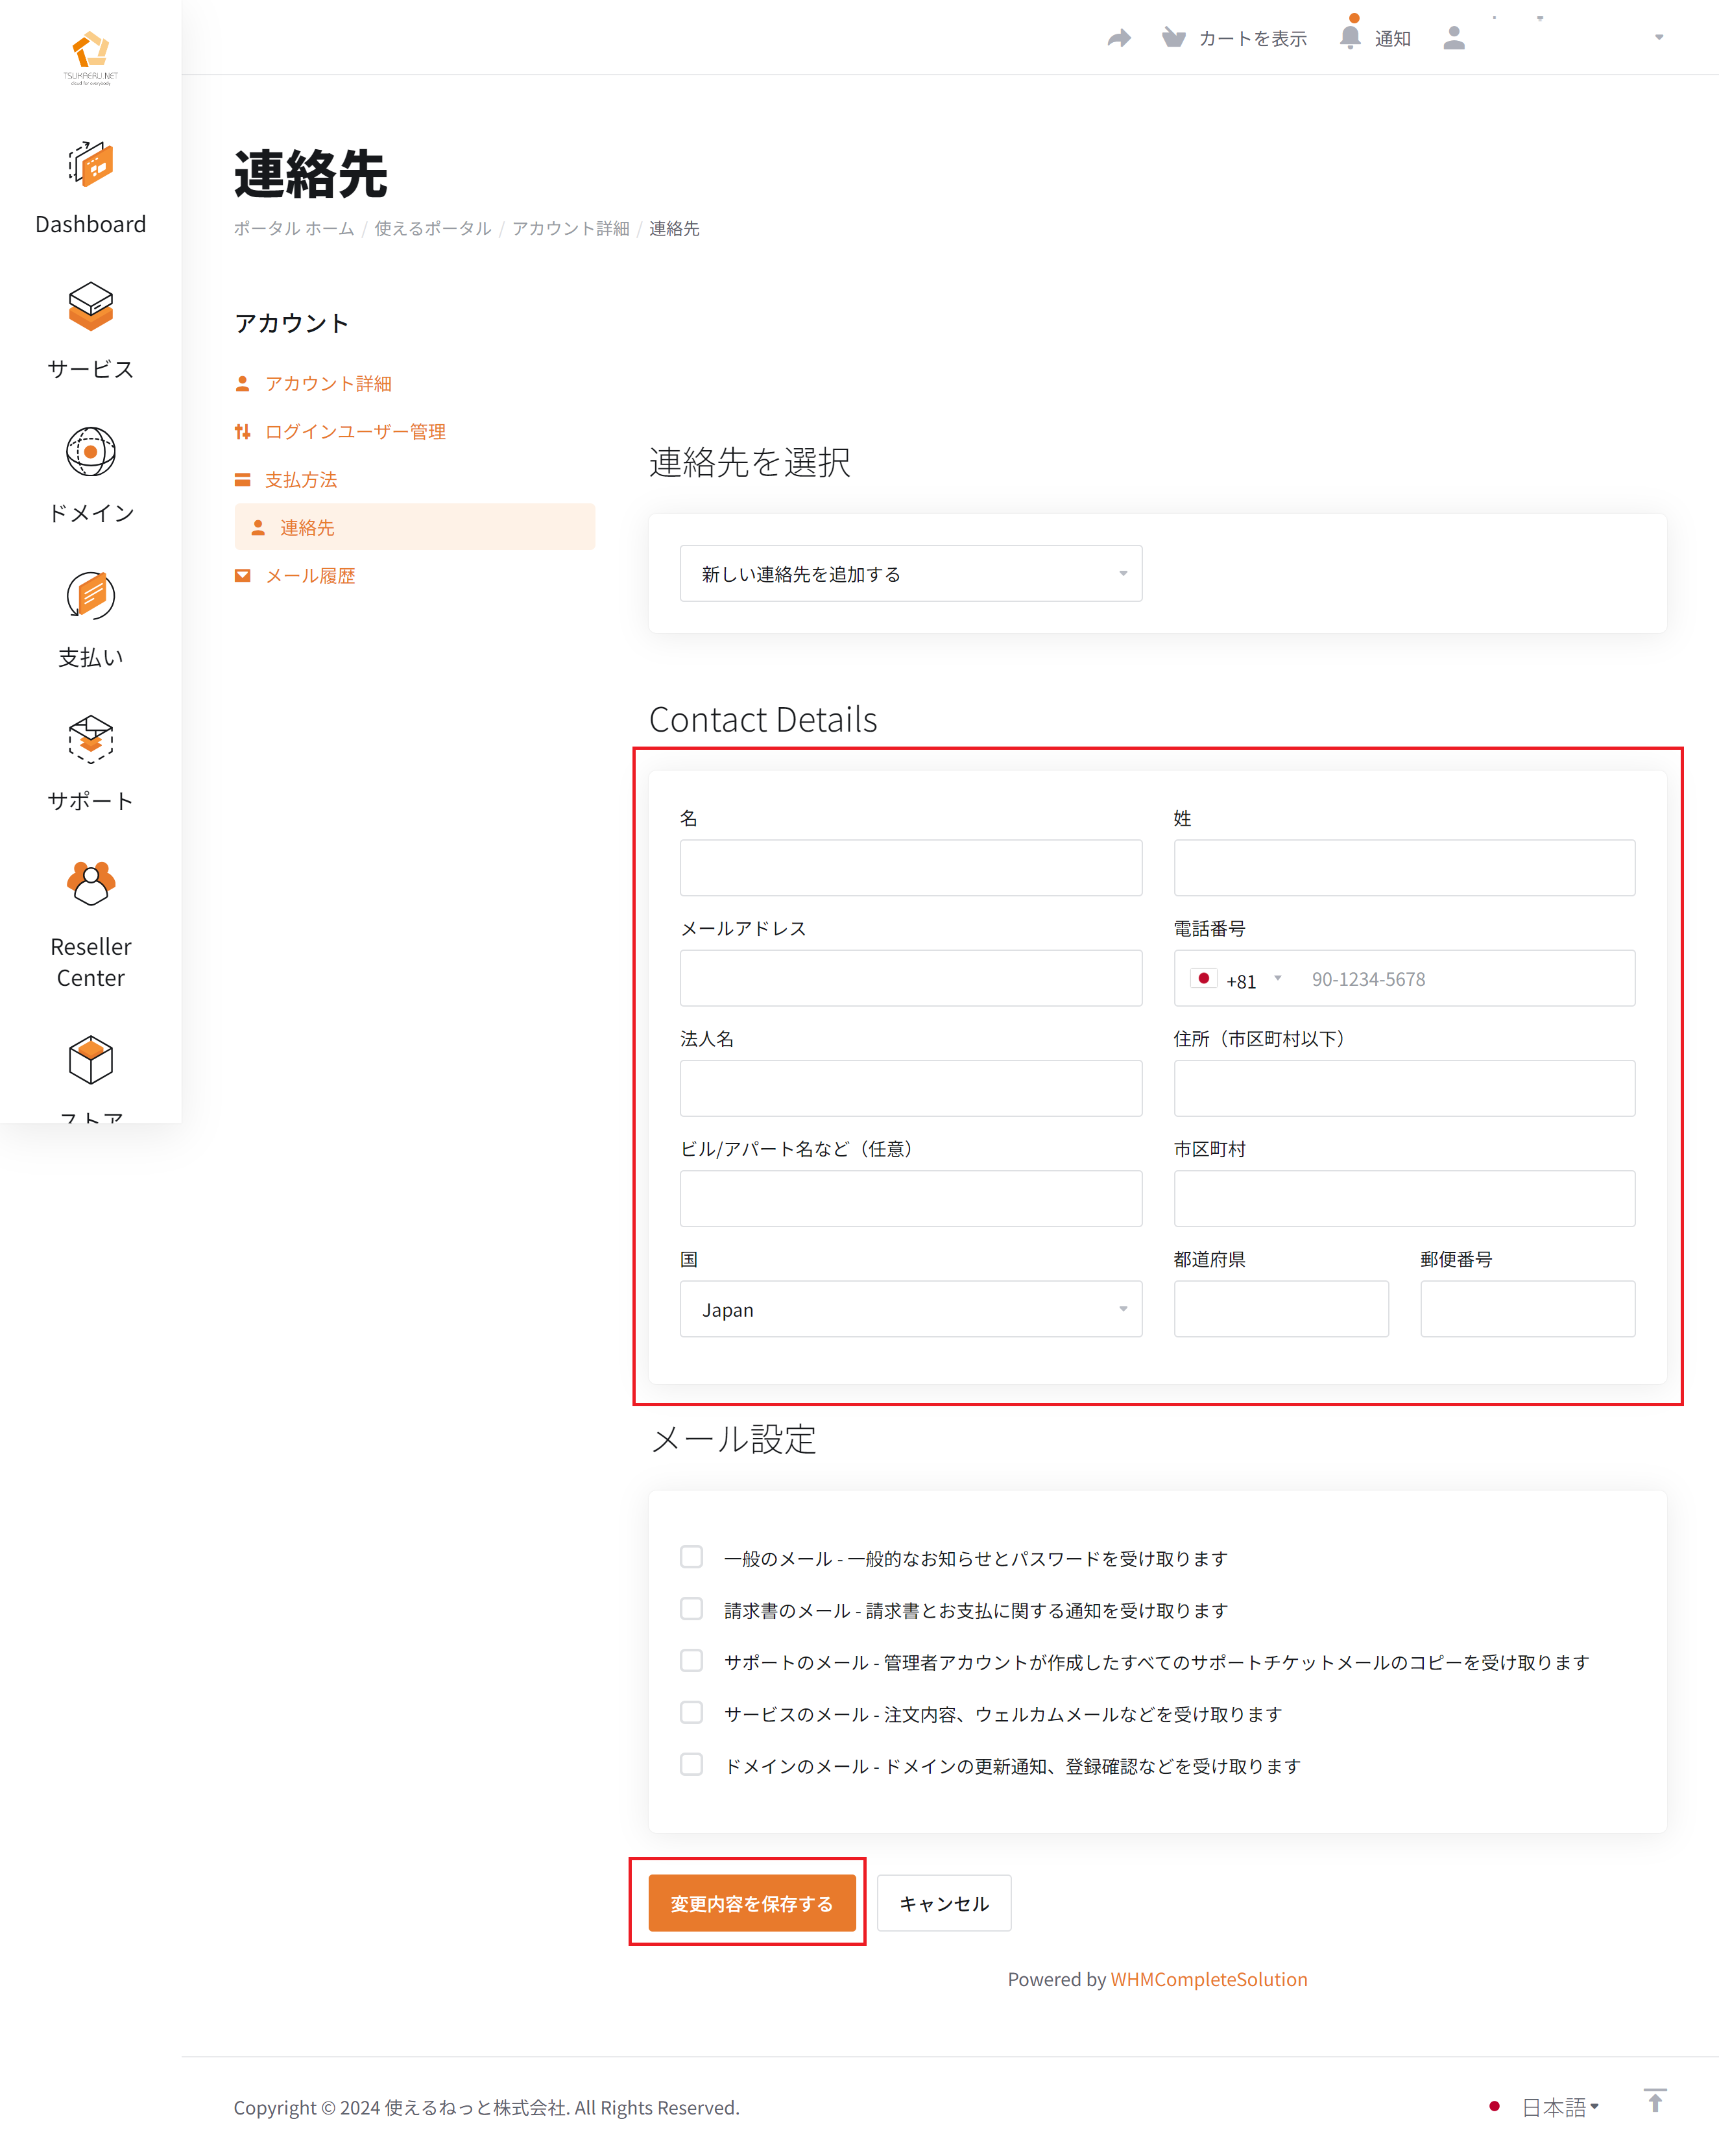Click the 変更内容を保存する button
Screen dimensions: 1719x2156
pos(751,1904)
